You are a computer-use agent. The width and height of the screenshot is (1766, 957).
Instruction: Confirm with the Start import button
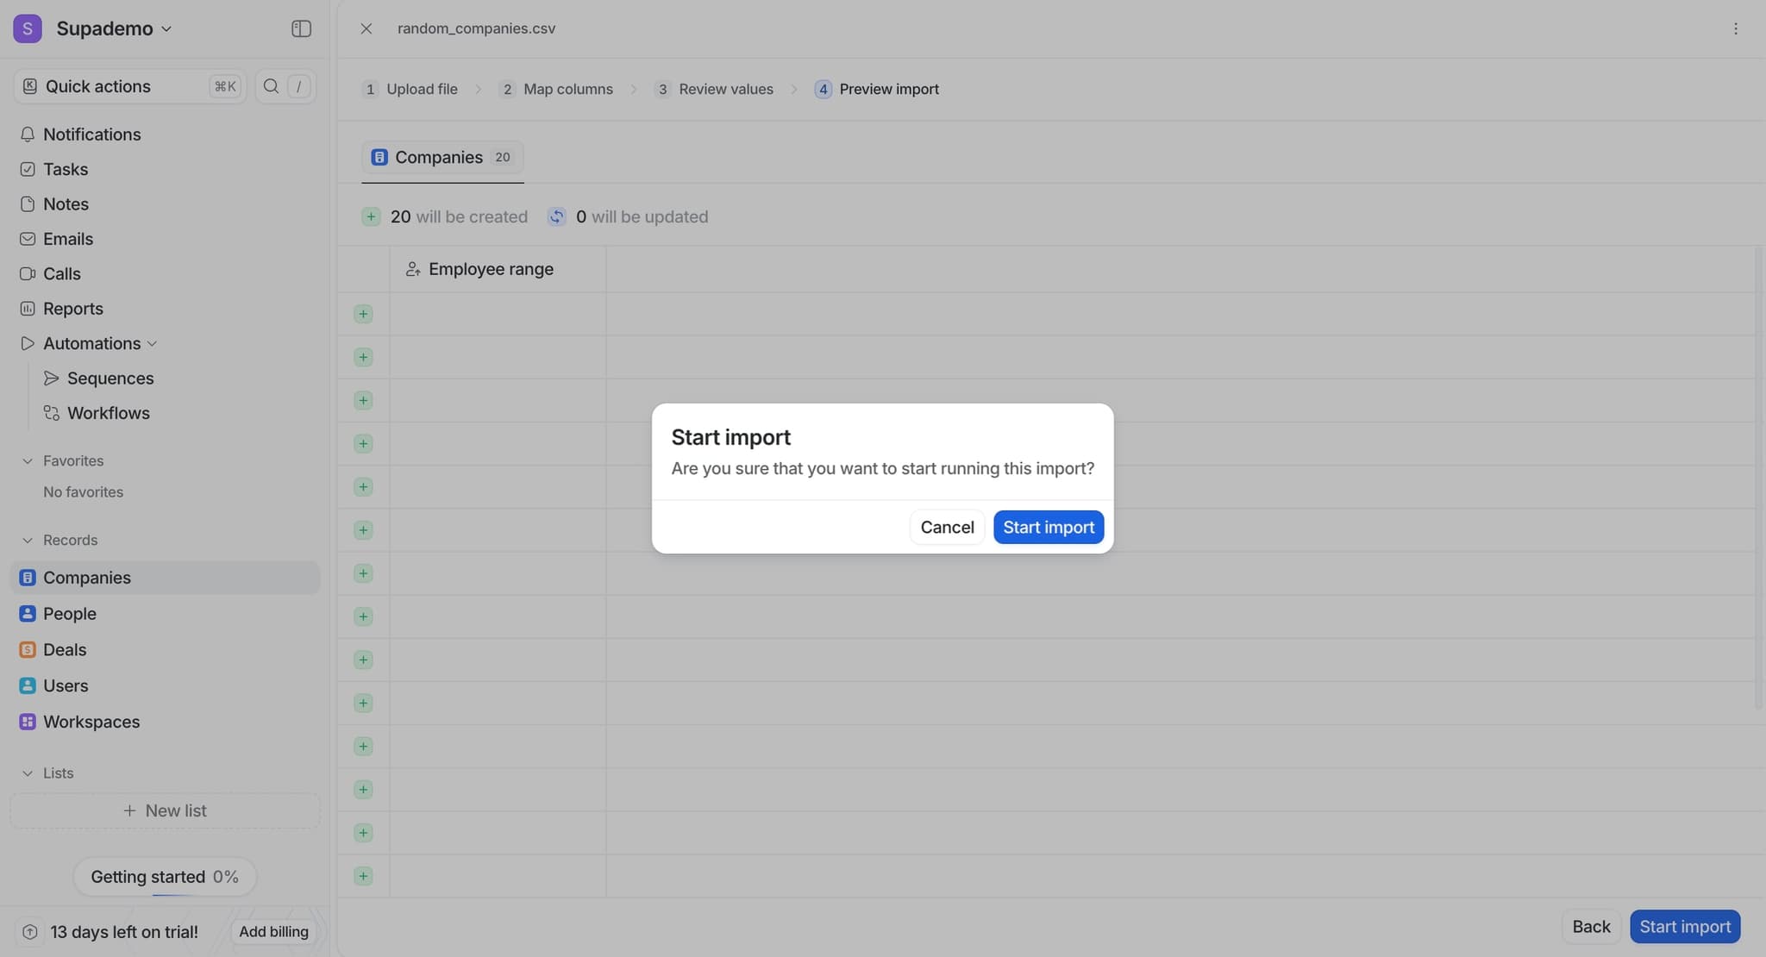1048,527
